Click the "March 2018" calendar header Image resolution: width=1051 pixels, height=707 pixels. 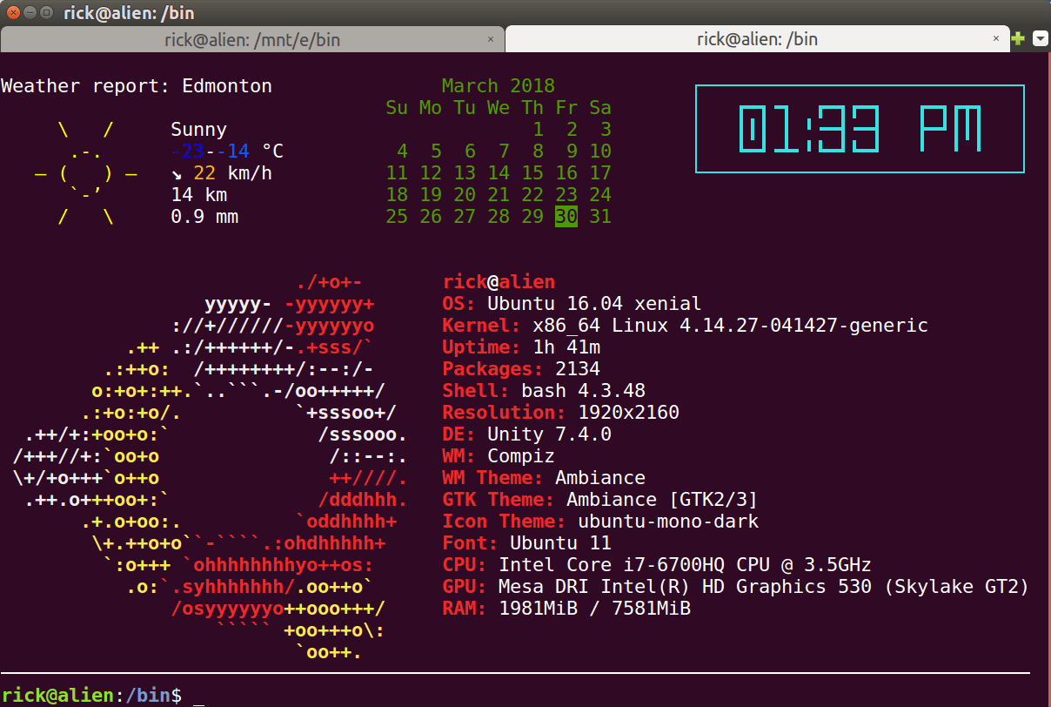pos(498,85)
